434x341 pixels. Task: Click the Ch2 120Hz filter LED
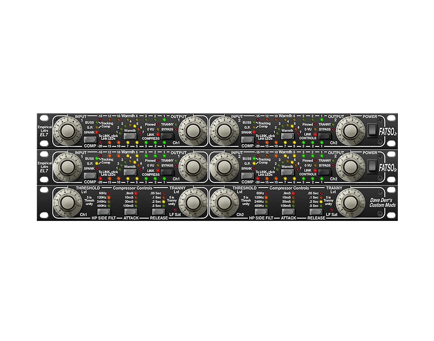[x=266, y=197]
